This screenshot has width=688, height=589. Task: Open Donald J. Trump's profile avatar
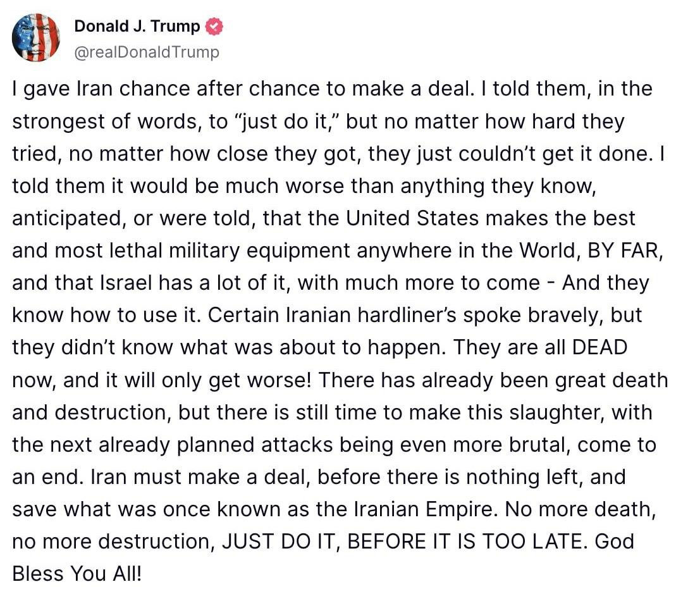36,38
